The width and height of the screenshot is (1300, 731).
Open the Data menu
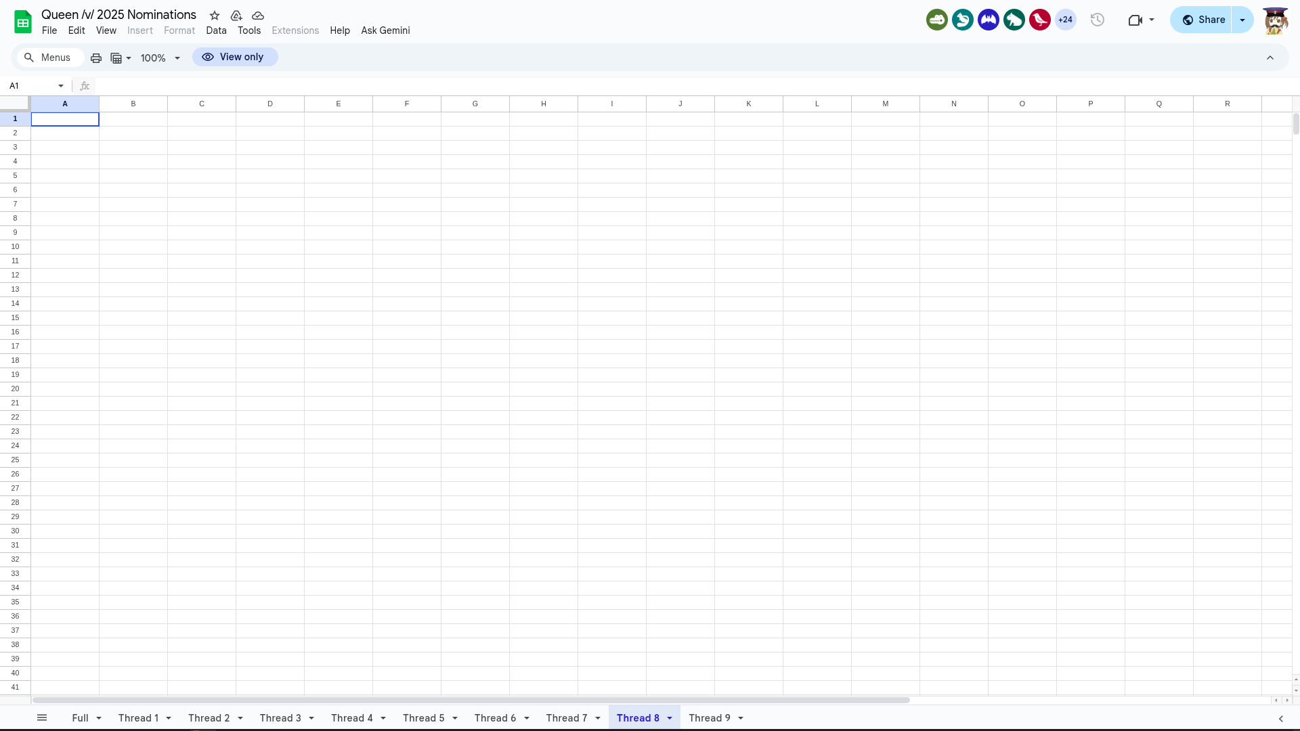pos(216,30)
